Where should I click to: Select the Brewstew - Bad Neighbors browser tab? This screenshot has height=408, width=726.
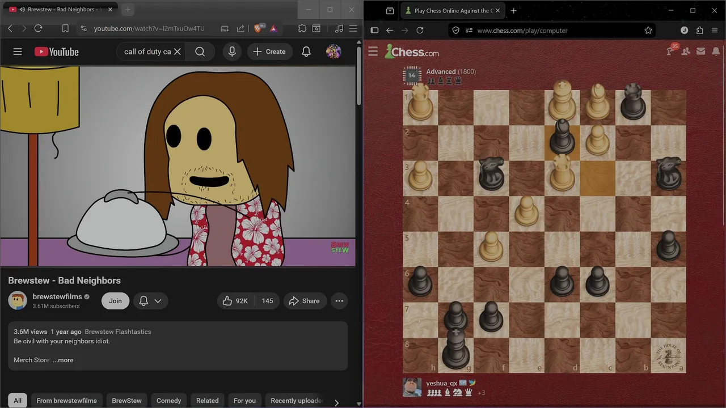click(x=60, y=10)
